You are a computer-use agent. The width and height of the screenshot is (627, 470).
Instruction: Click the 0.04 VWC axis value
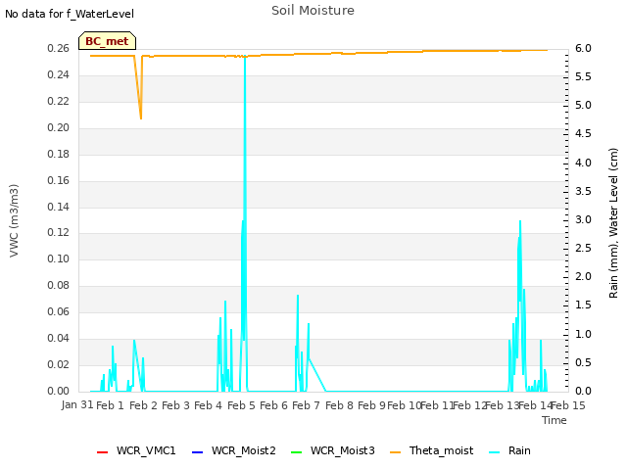coord(58,338)
